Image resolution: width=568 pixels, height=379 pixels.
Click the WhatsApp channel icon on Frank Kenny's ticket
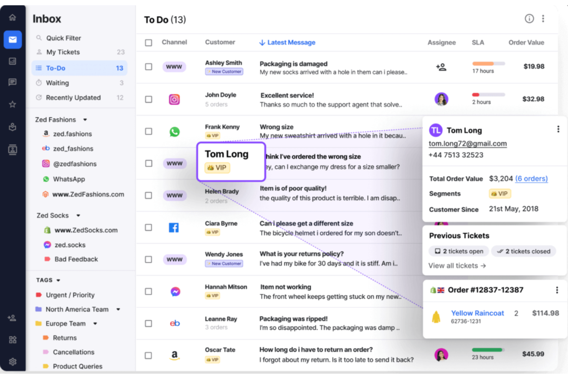pyautogui.click(x=175, y=131)
